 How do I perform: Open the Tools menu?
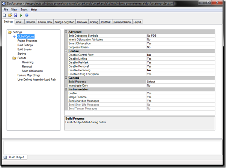click(x=24, y=10)
